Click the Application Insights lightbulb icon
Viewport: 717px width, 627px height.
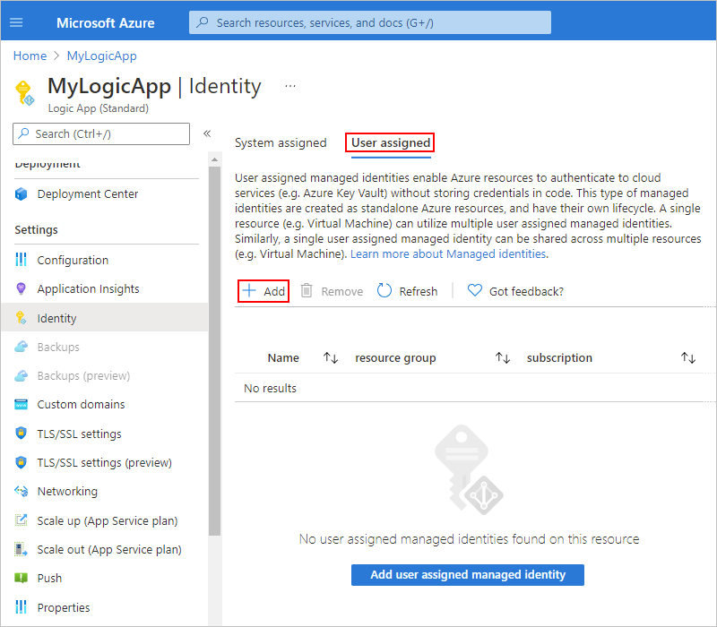point(21,288)
